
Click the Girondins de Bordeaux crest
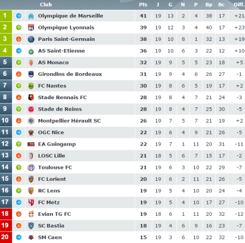pos(31,74)
